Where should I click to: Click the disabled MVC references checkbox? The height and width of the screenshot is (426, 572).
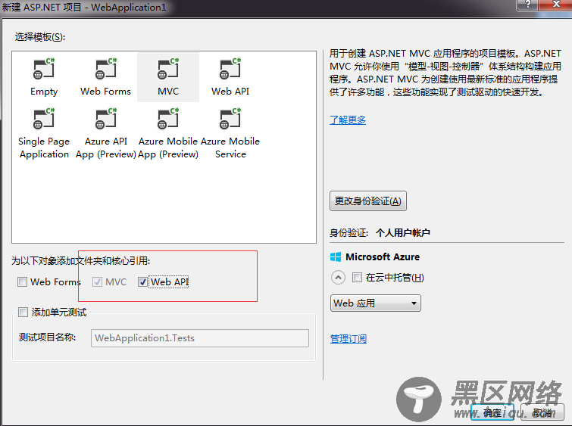[97, 281]
